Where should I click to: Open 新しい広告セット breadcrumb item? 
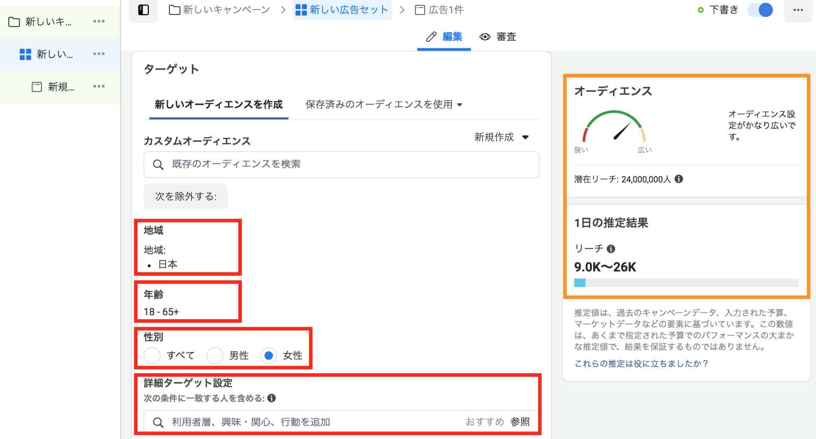pos(342,10)
